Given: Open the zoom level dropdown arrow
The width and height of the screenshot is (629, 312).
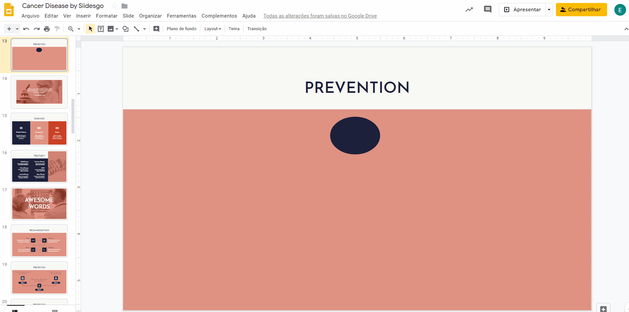Looking at the screenshot, I should tap(79, 29).
